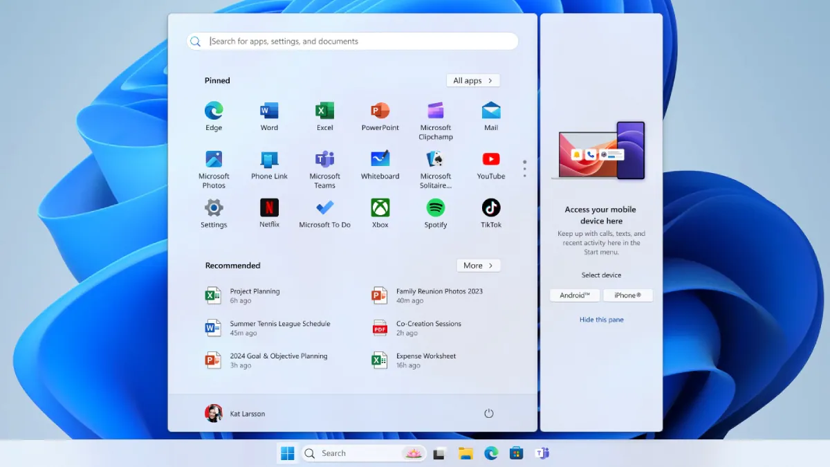Open File Explorer in the taskbar

click(465, 454)
